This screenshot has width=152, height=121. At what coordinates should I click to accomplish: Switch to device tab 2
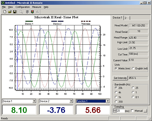[x=127, y=18]
